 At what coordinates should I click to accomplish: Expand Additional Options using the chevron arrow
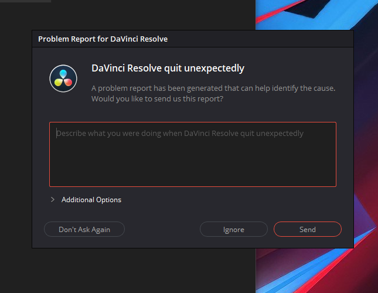point(53,199)
